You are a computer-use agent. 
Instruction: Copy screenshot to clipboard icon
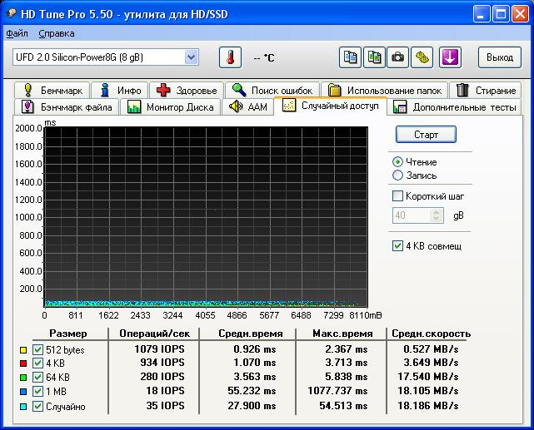[374, 57]
